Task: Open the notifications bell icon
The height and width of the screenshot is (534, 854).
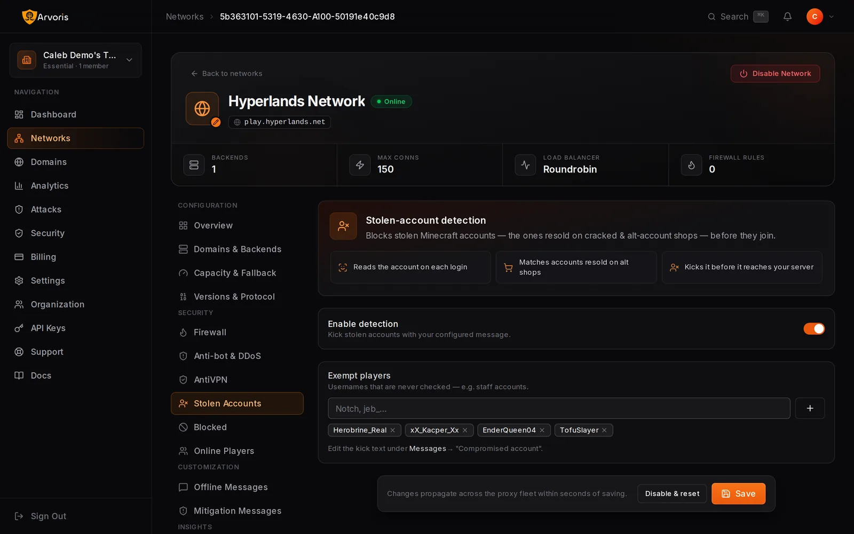Action: pos(787,17)
